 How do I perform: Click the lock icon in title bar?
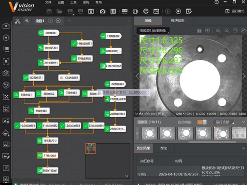pos(217,2)
